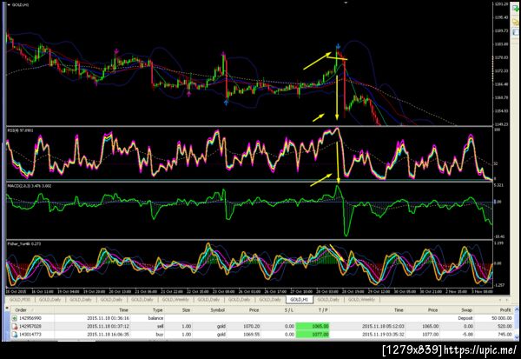Click the 'Deposit' cell

465,318
